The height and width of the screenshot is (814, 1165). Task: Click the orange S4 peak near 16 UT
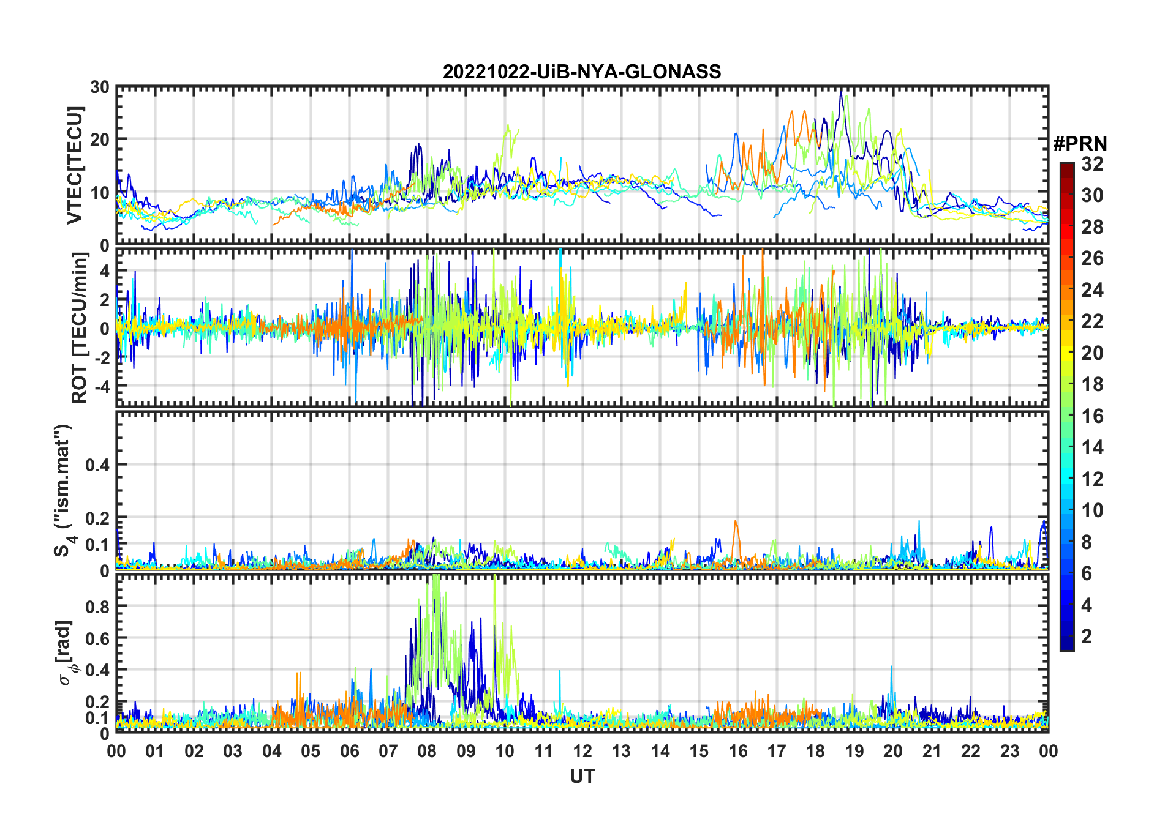coord(736,522)
